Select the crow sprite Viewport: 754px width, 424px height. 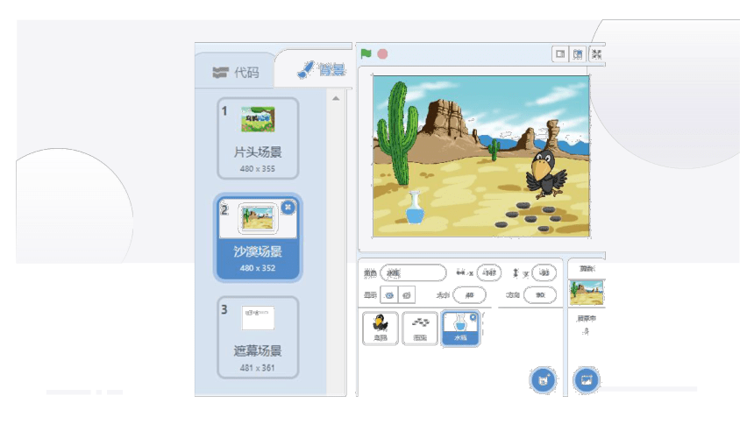click(381, 328)
